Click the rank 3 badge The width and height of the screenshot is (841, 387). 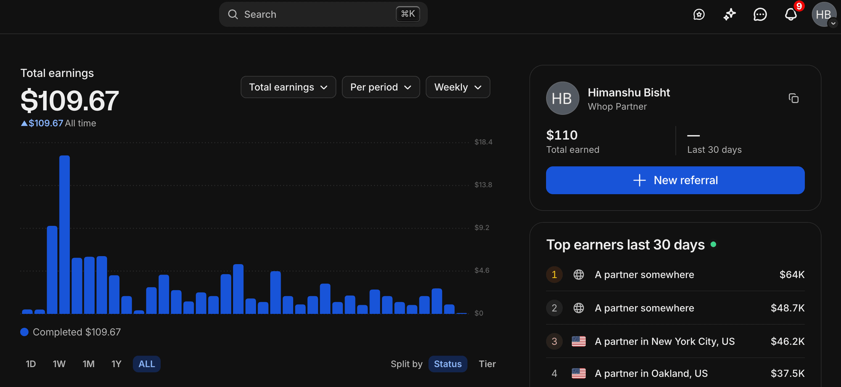(x=554, y=341)
